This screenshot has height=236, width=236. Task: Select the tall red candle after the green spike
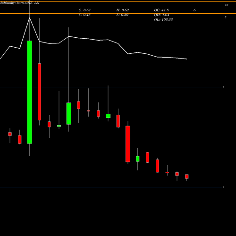[39, 92]
